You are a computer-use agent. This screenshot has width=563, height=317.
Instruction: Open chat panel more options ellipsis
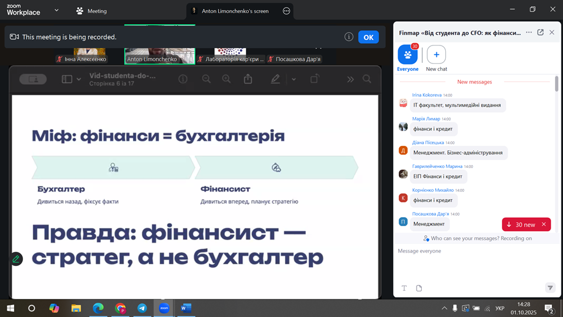click(x=529, y=33)
